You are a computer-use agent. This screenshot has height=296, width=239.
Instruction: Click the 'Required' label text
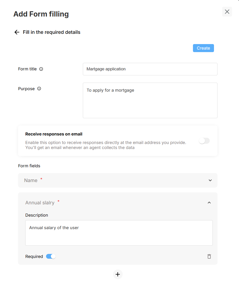(34, 256)
